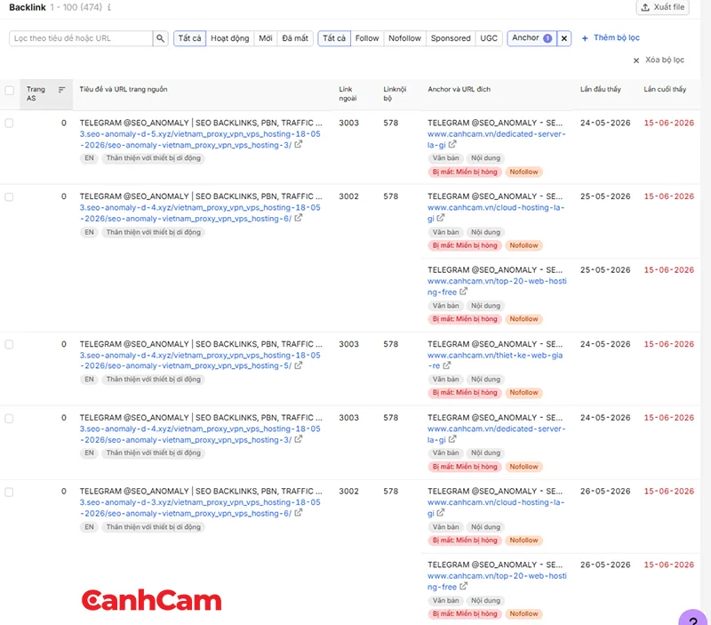Click the help question mark bubble
The width and height of the screenshot is (711, 625).
[x=694, y=618]
